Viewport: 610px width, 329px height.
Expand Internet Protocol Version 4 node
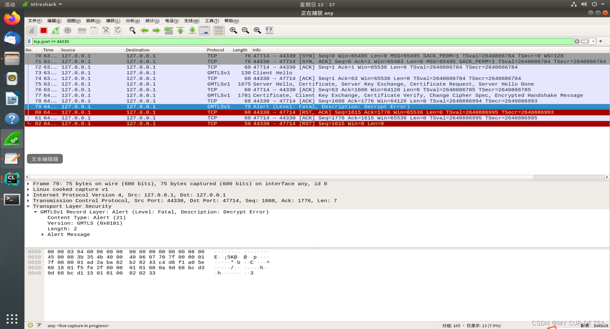point(28,195)
